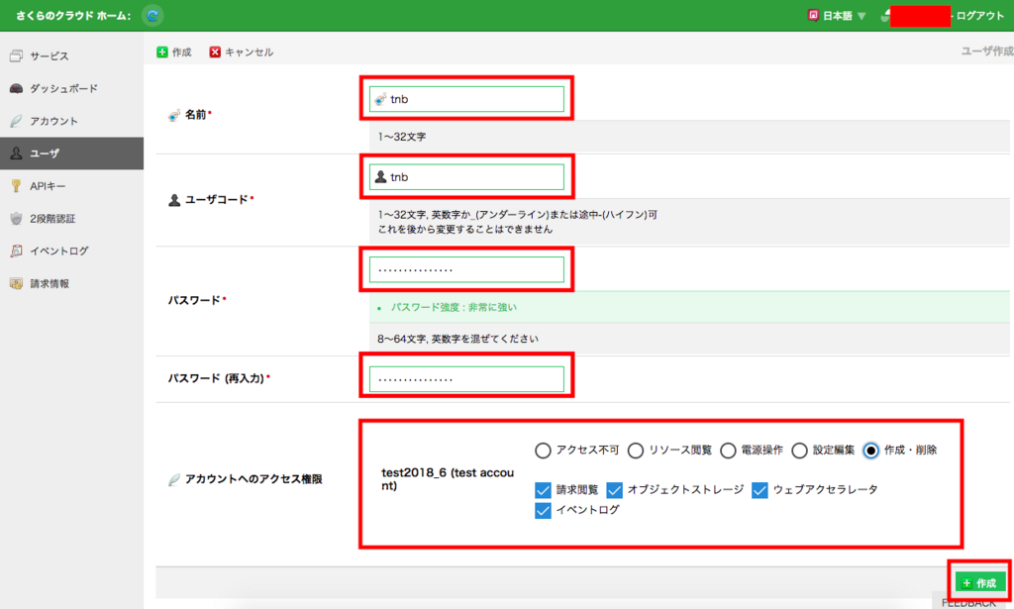Disable the イベントログ permission checkbox
Image resolution: width=1014 pixels, height=609 pixels.
pos(542,511)
